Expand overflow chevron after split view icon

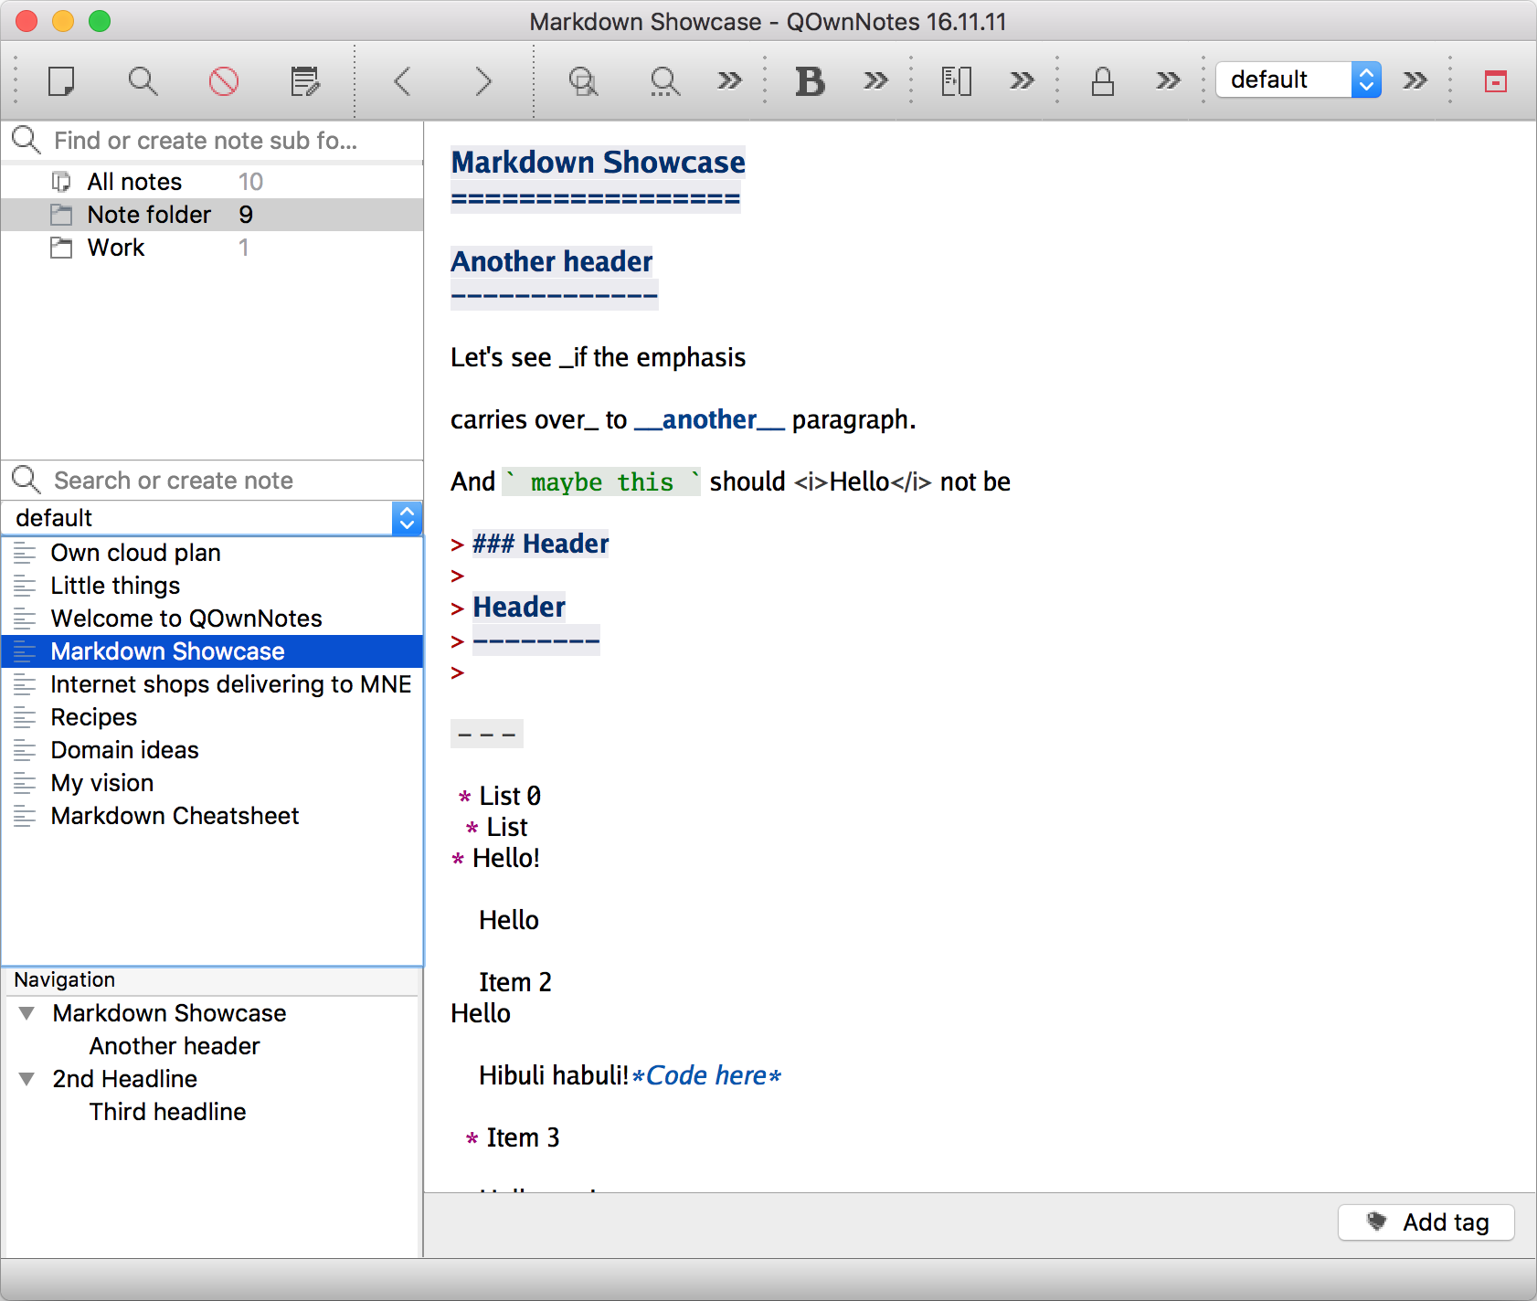pos(1022,81)
